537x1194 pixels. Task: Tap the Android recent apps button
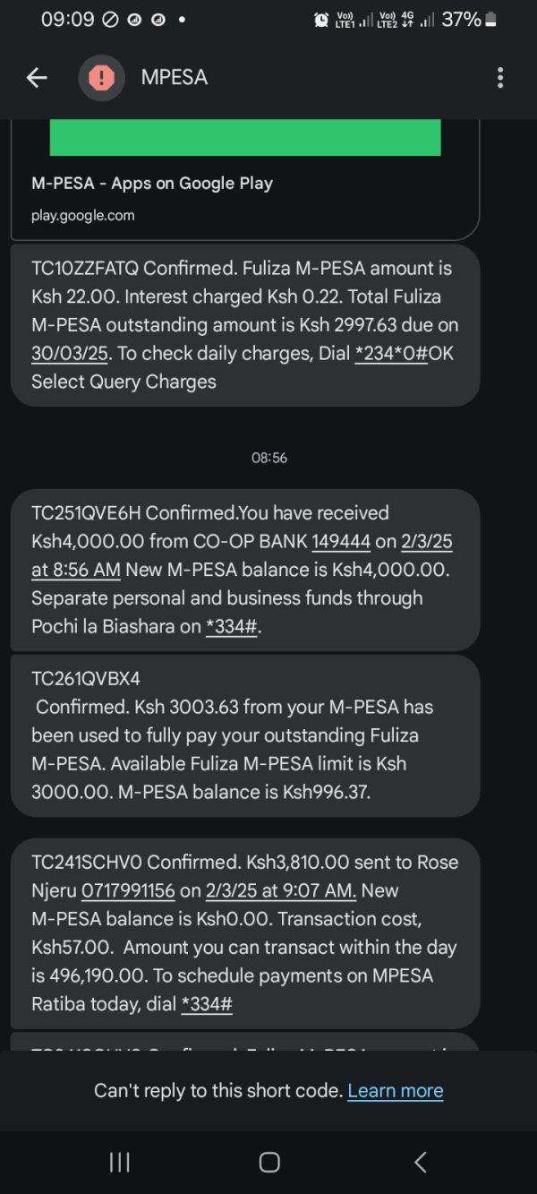click(119, 1162)
